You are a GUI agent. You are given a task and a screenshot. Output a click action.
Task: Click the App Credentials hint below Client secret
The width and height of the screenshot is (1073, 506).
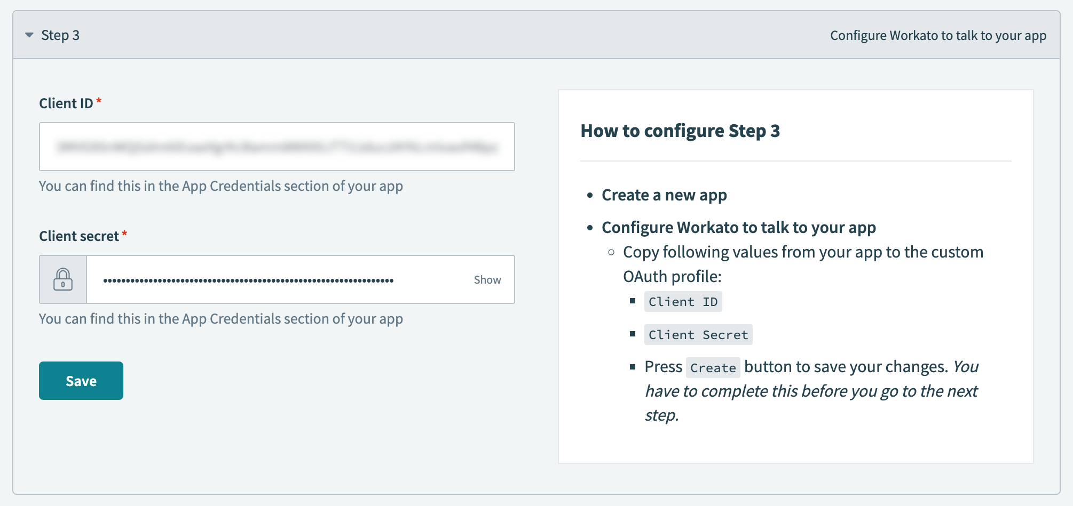click(220, 318)
